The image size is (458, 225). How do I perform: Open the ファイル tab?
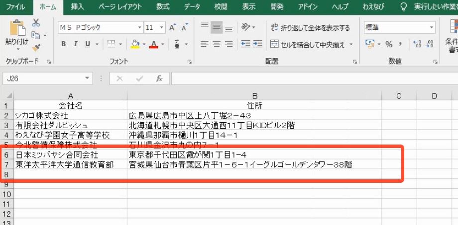click(x=15, y=6)
